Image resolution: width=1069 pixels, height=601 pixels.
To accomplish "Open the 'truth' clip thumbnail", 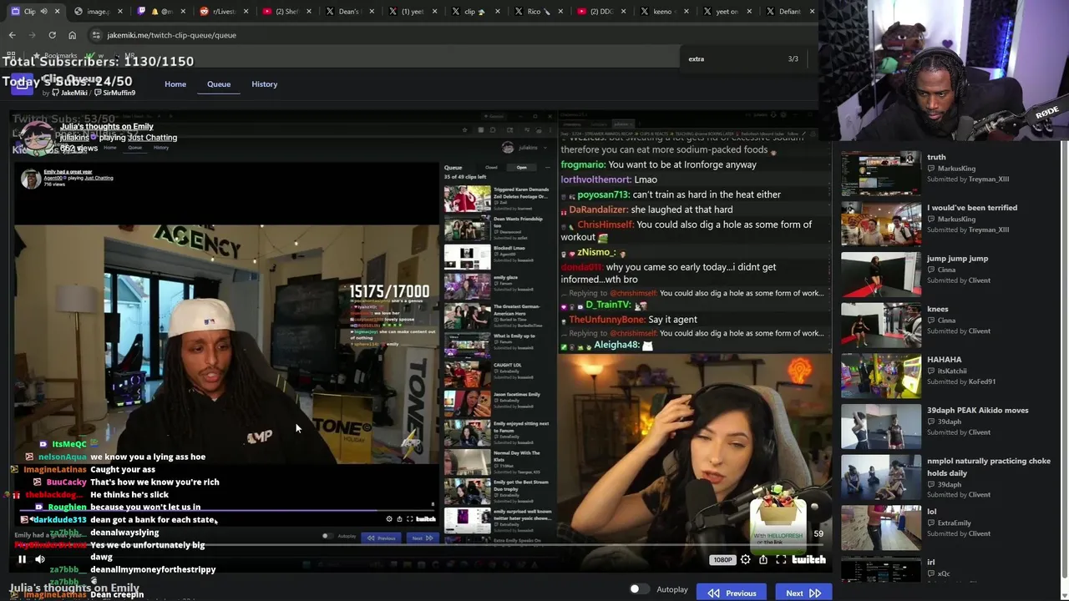I will click(880, 173).
